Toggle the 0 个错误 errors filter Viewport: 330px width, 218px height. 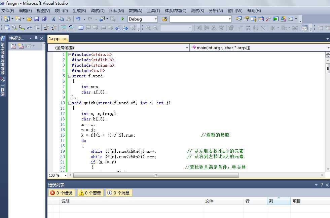pyautogui.click(x=62, y=193)
